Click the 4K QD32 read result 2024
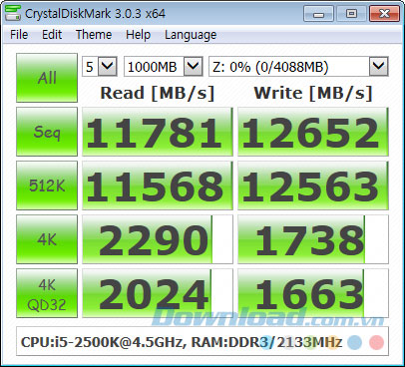The height and width of the screenshot is (367, 405). coord(158,293)
